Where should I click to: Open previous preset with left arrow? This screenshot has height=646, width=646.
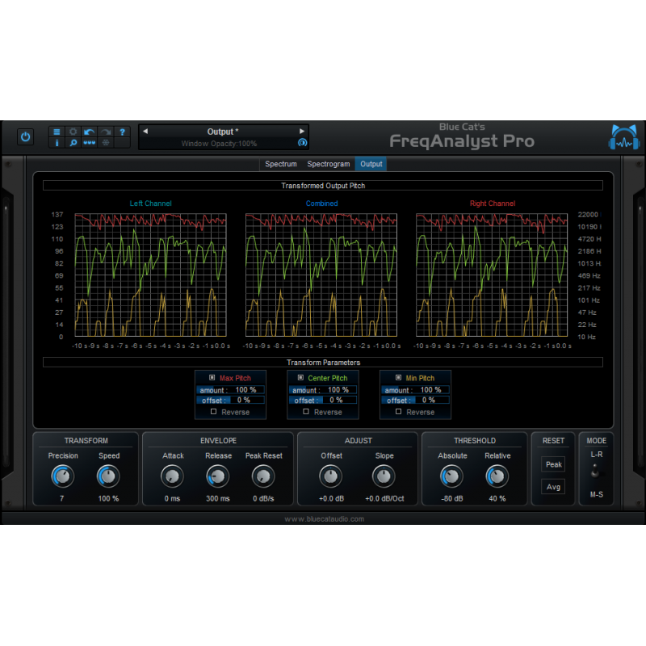click(x=145, y=131)
